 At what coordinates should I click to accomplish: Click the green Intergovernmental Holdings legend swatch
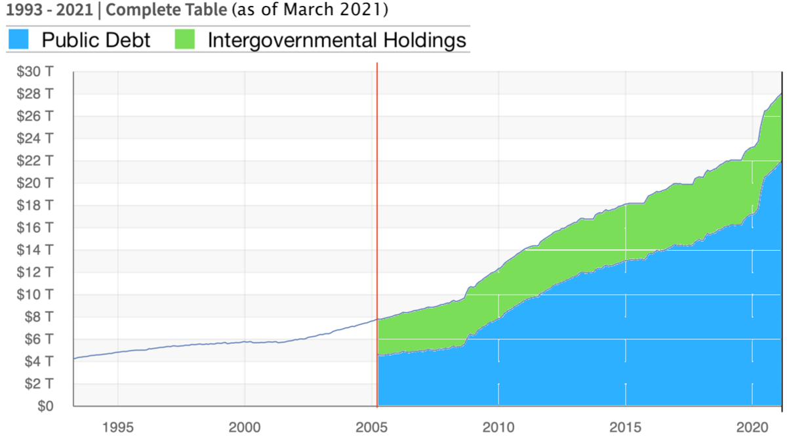tap(186, 39)
